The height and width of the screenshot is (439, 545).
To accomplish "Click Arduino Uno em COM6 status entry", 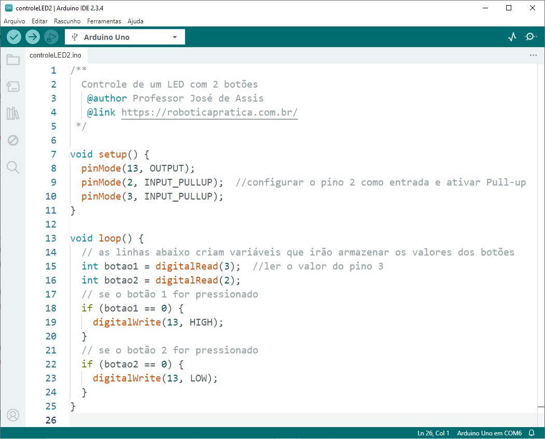I will coord(489,433).
